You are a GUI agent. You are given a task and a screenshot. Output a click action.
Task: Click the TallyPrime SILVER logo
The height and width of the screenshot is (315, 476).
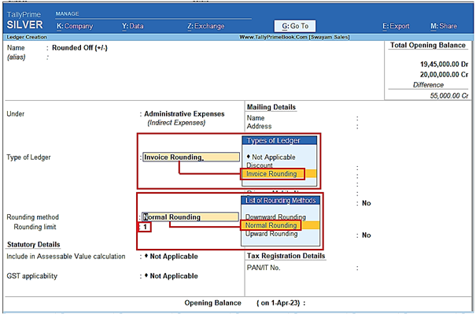coord(24,20)
